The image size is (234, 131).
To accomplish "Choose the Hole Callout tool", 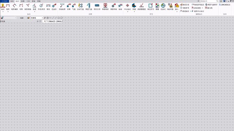I will (x=54, y=7).
